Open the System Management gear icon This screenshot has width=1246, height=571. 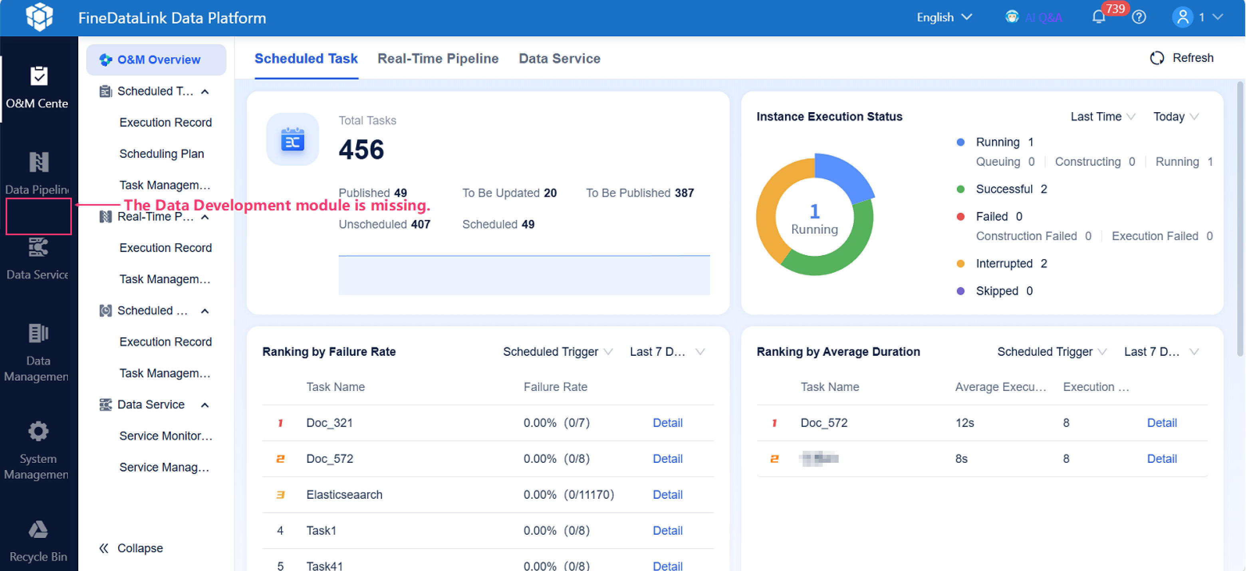click(38, 431)
